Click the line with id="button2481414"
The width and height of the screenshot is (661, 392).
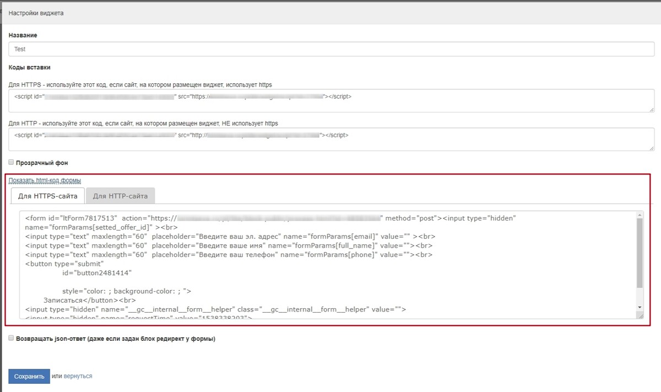click(x=97, y=273)
